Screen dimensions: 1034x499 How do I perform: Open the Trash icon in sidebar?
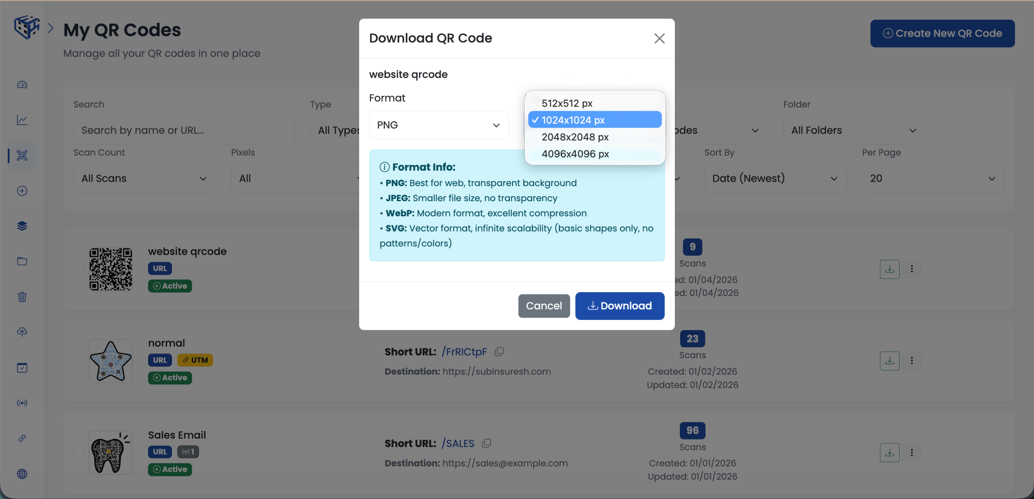click(x=22, y=297)
